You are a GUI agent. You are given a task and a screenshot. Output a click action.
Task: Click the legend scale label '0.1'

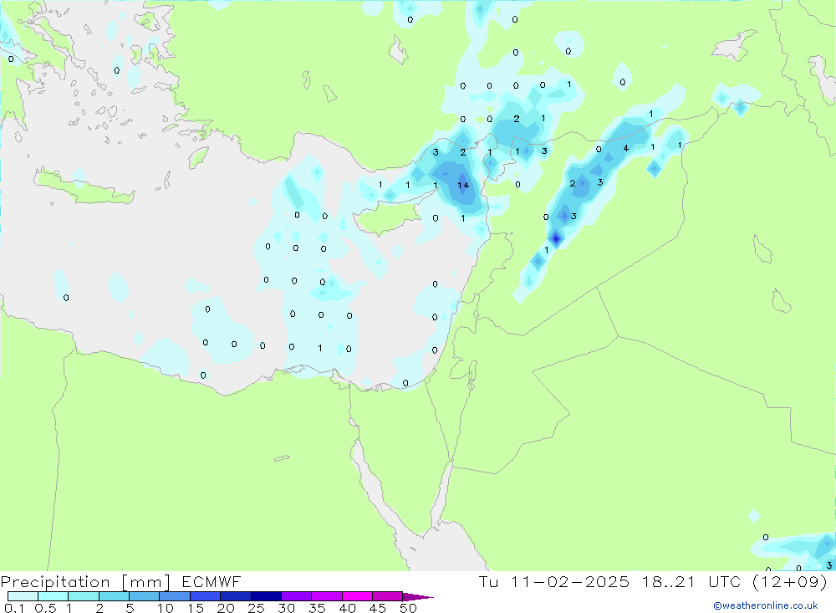(13, 608)
